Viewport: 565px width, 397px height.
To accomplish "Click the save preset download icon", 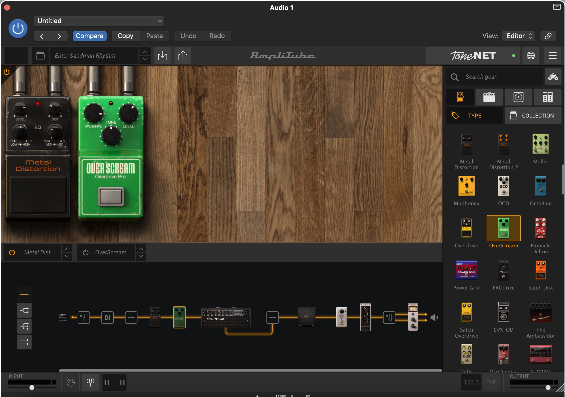I will point(163,55).
